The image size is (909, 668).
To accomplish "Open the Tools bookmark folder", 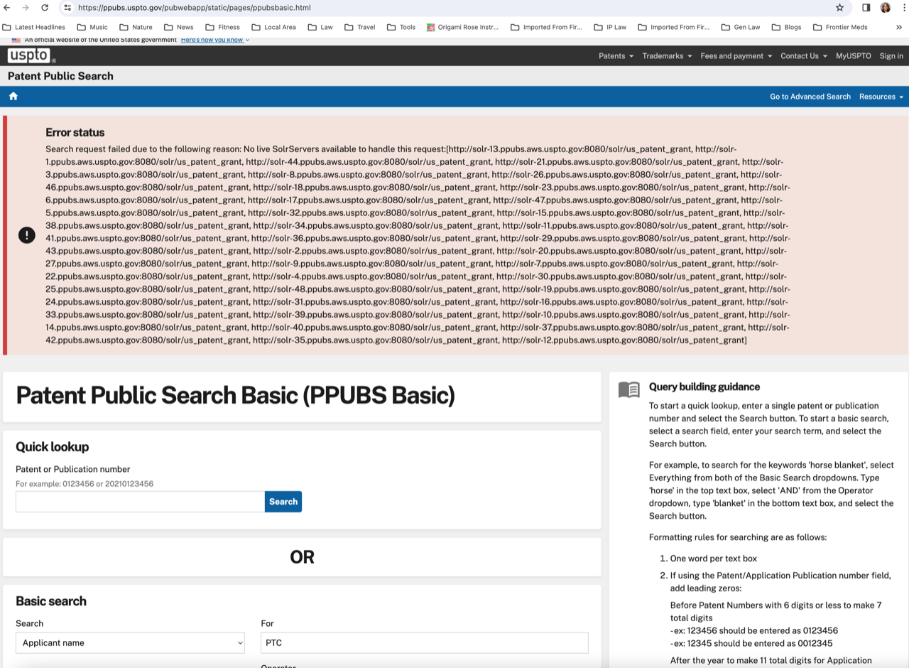I will click(401, 27).
